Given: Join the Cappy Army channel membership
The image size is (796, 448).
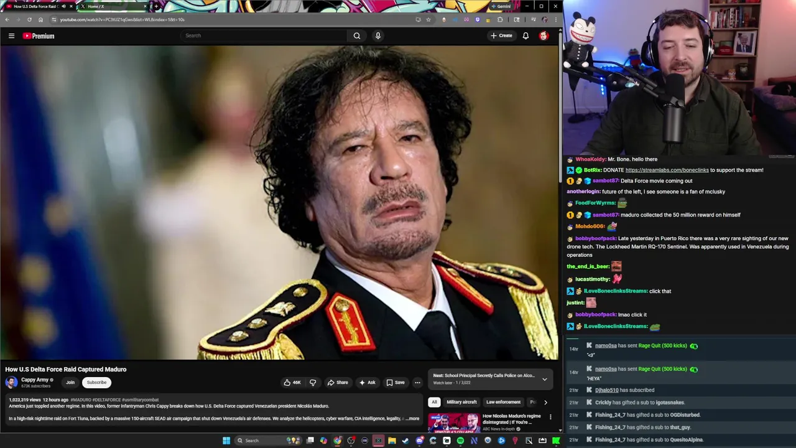Looking at the screenshot, I should click(70, 383).
